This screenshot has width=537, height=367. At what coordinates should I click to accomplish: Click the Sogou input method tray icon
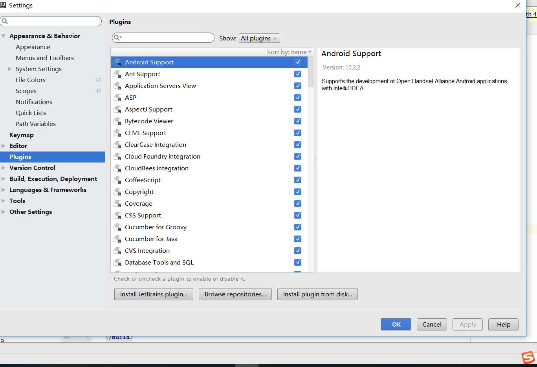click(x=528, y=358)
